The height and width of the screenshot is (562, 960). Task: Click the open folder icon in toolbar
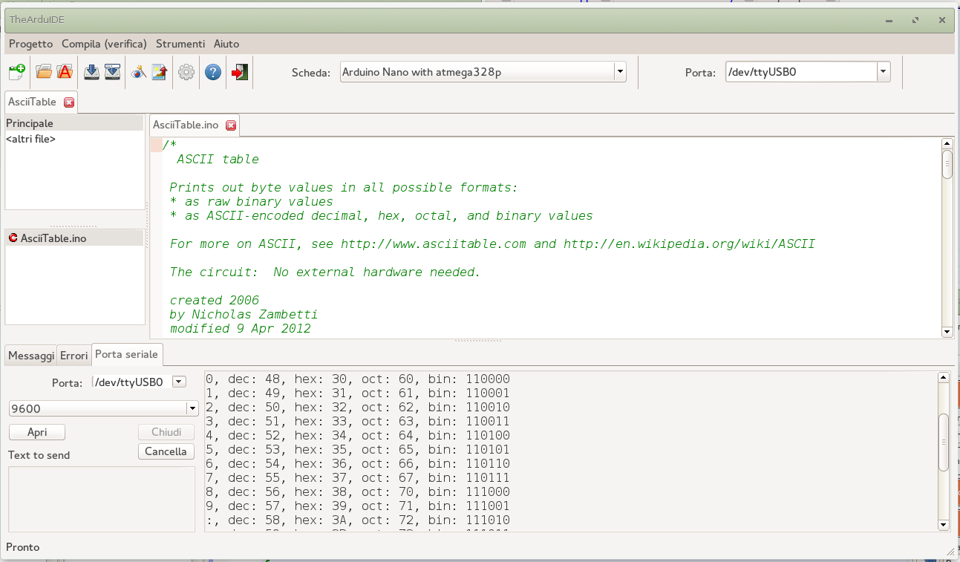click(44, 72)
